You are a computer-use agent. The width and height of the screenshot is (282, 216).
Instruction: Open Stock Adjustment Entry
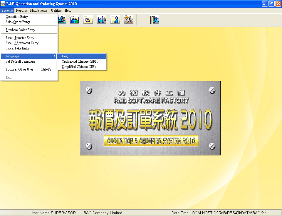coord(29,43)
